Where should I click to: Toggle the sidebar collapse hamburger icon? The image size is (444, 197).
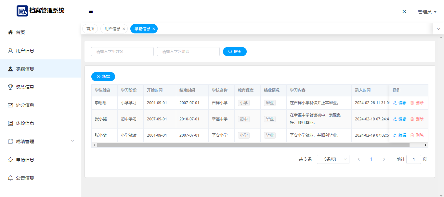pyautogui.click(x=91, y=11)
